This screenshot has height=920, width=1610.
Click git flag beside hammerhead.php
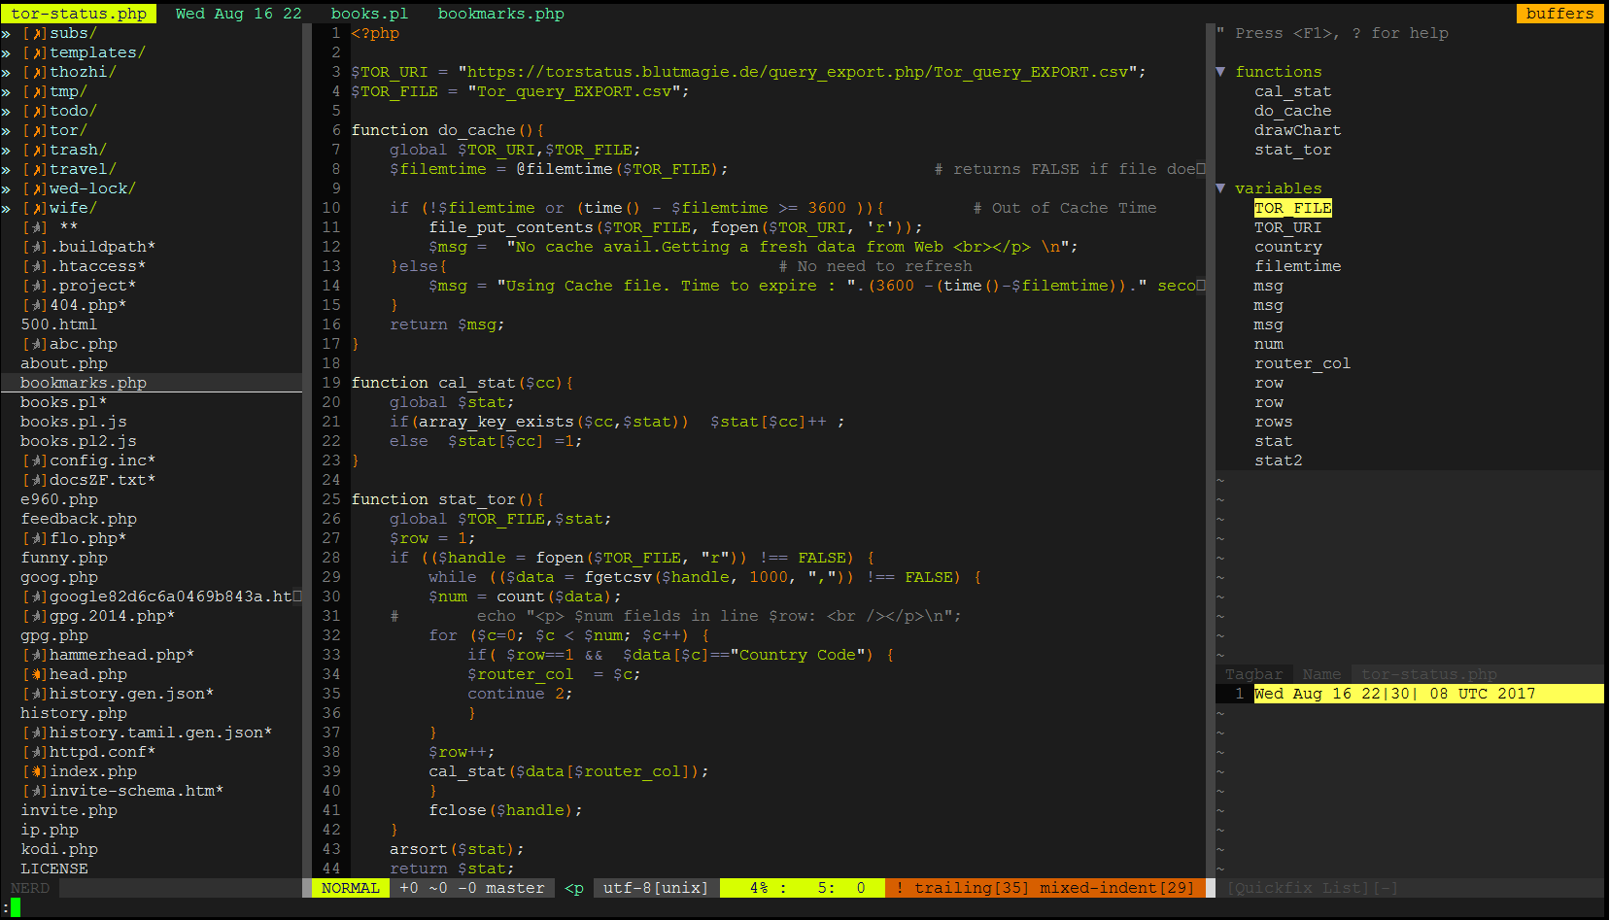tap(35, 655)
